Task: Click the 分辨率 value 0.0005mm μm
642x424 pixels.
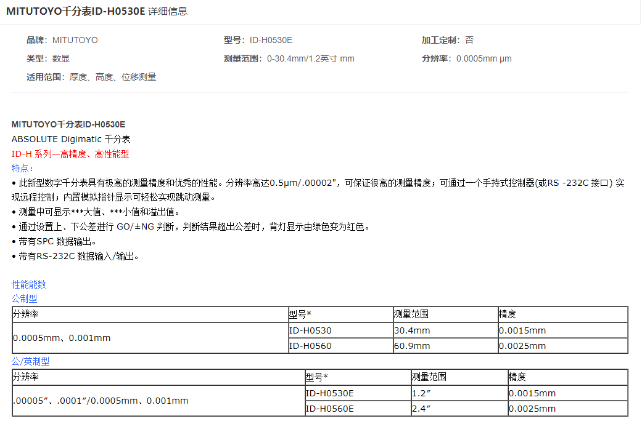Action: pyautogui.click(x=484, y=59)
